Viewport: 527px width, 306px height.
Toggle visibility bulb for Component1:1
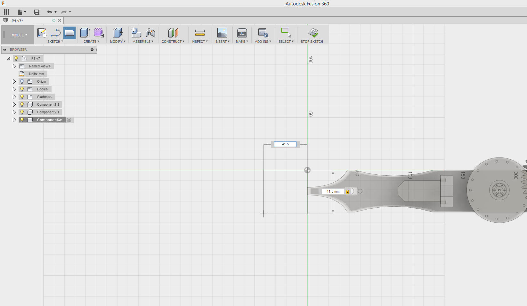tap(22, 104)
